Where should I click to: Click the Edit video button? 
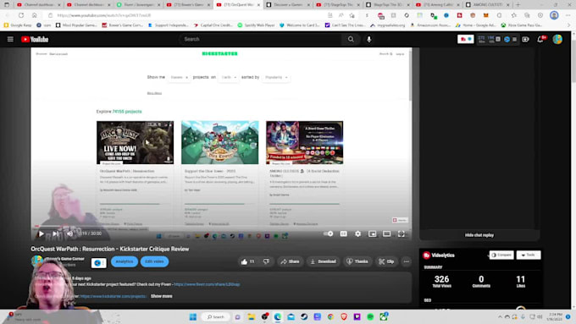[x=154, y=261]
